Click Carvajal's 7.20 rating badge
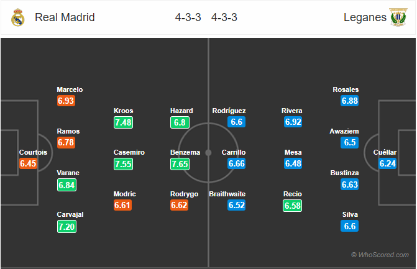Screen dimensions: 417x269 tap(66, 227)
